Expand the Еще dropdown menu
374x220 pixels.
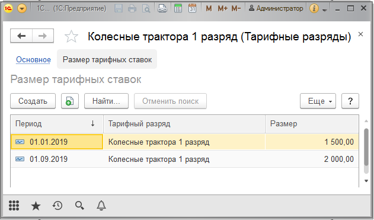318,101
